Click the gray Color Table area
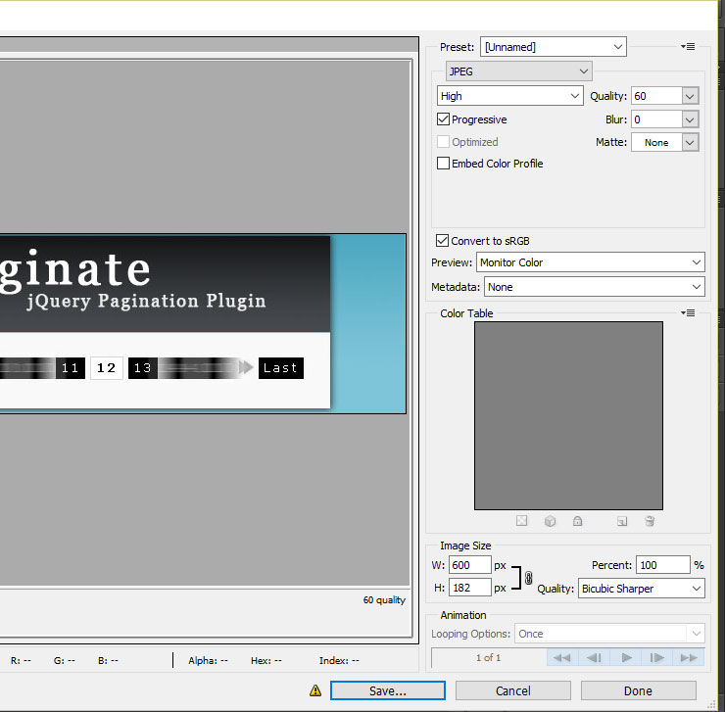Viewport: 725px width, 712px height. coord(568,415)
